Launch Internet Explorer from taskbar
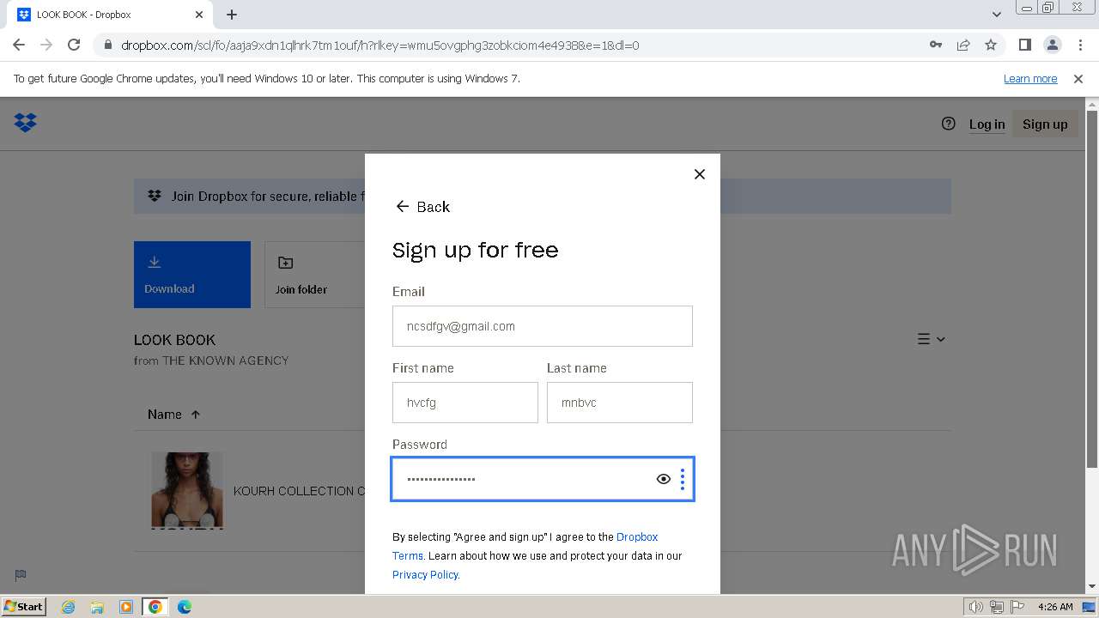This screenshot has height=618, width=1099. [68, 607]
